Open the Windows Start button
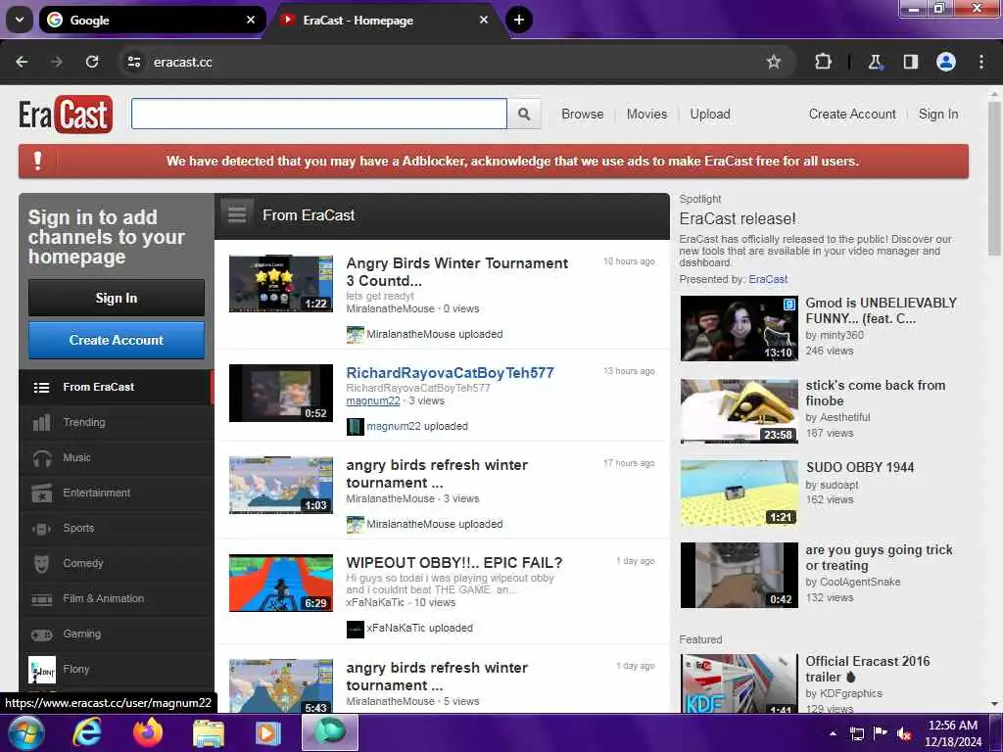 click(24, 733)
